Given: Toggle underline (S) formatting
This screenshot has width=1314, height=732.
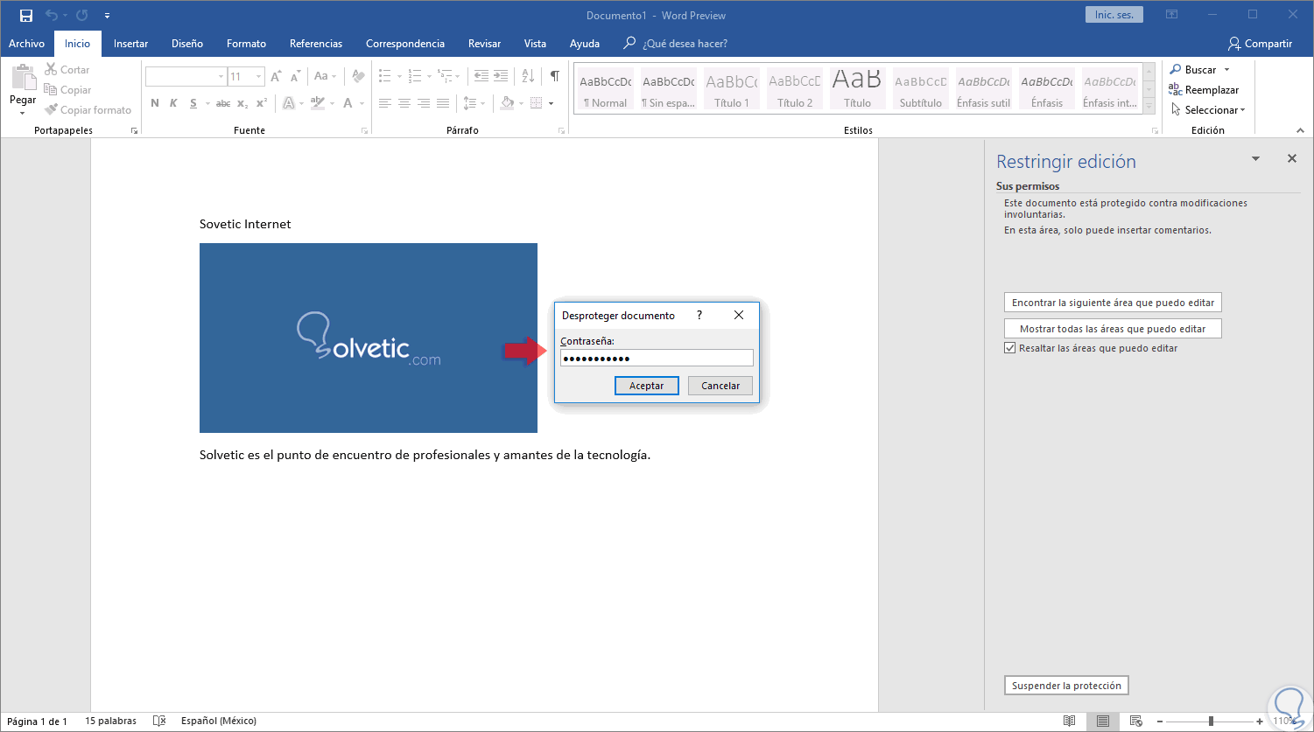Looking at the screenshot, I should pos(193,103).
